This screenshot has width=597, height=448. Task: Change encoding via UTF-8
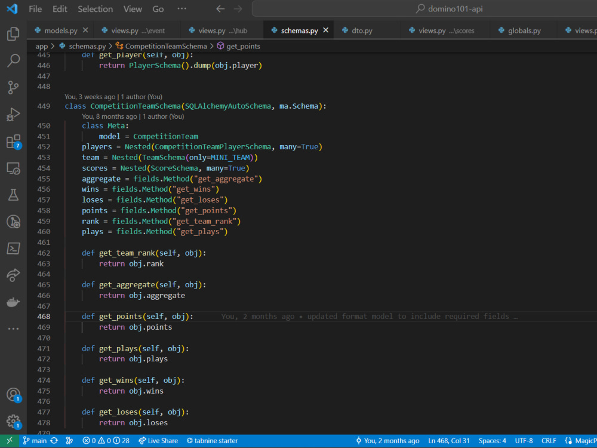(x=524, y=441)
